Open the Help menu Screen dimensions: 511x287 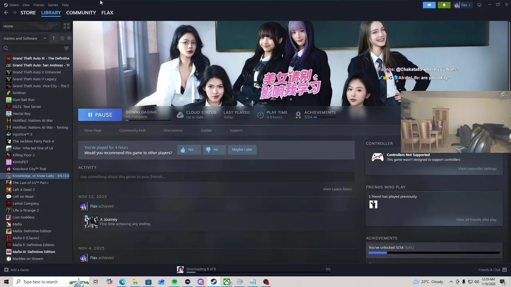point(65,5)
